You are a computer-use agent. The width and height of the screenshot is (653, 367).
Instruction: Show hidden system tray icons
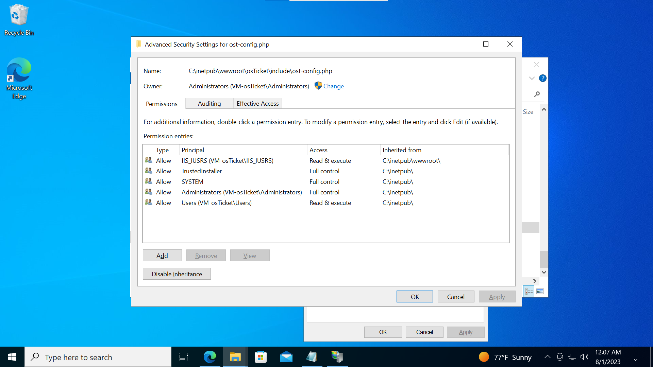(547, 357)
